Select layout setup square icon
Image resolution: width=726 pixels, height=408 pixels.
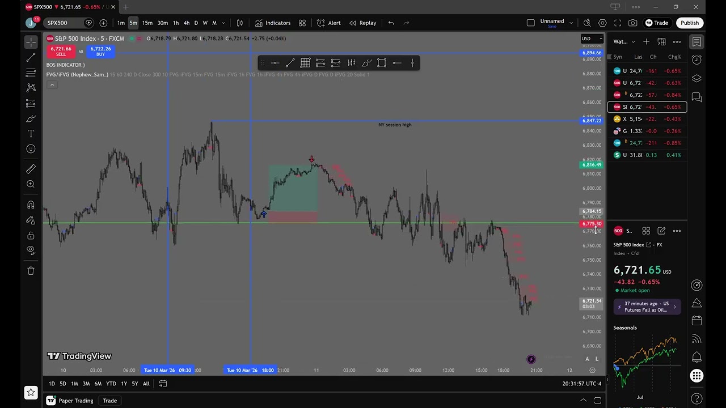point(530,23)
